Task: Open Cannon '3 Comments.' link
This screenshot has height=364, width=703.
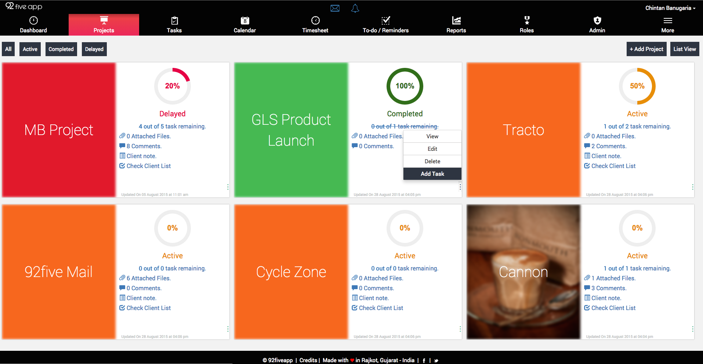Action: click(x=609, y=288)
